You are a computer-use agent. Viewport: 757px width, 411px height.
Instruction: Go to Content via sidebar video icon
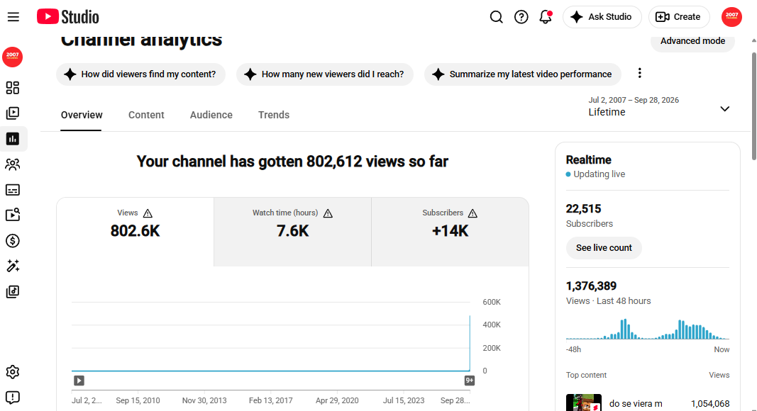(13, 113)
